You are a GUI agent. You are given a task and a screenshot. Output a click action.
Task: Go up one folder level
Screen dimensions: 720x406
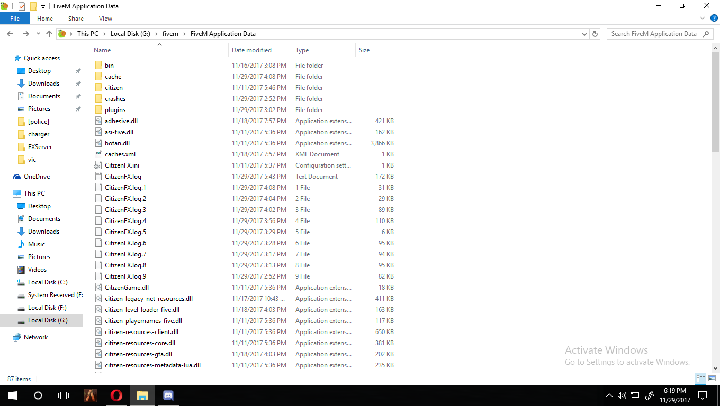click(x=49, y=34)
